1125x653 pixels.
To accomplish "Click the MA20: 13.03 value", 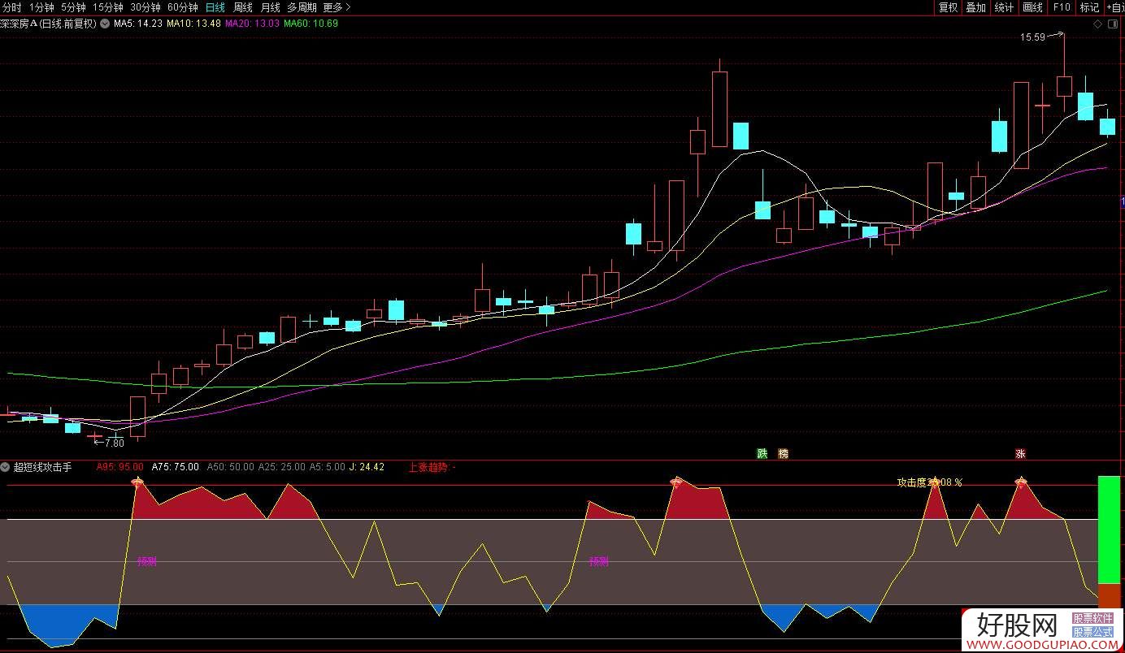I will pos(252,24).
